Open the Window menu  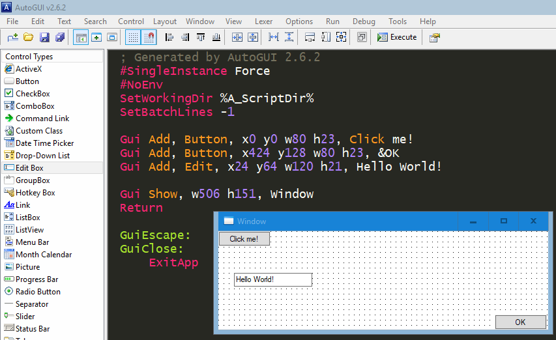pos(200,21)
